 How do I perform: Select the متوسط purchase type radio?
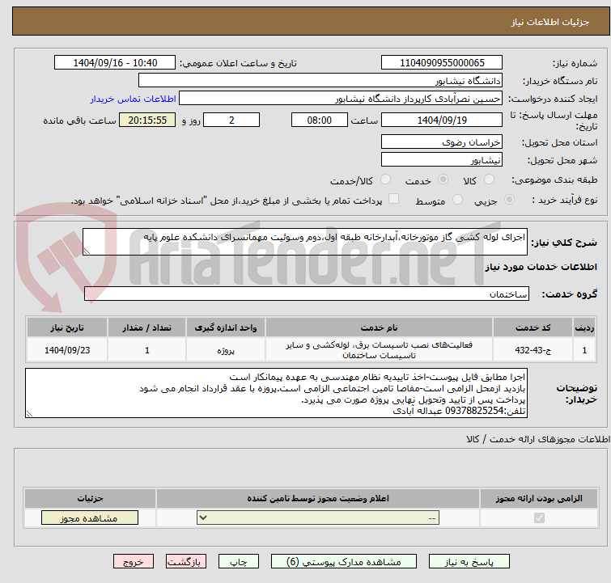pos(457,200)
